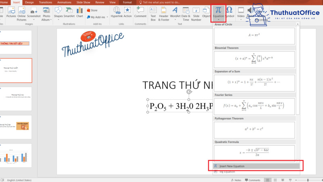The image size is (323, 182).
Task: Switch to Normal view in status bar
Action: pyautogui.click(x=268, y=180)
